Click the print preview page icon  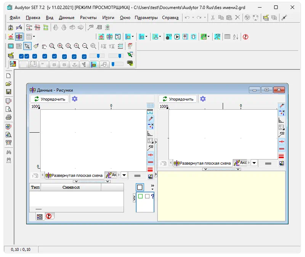click(8, 109)
